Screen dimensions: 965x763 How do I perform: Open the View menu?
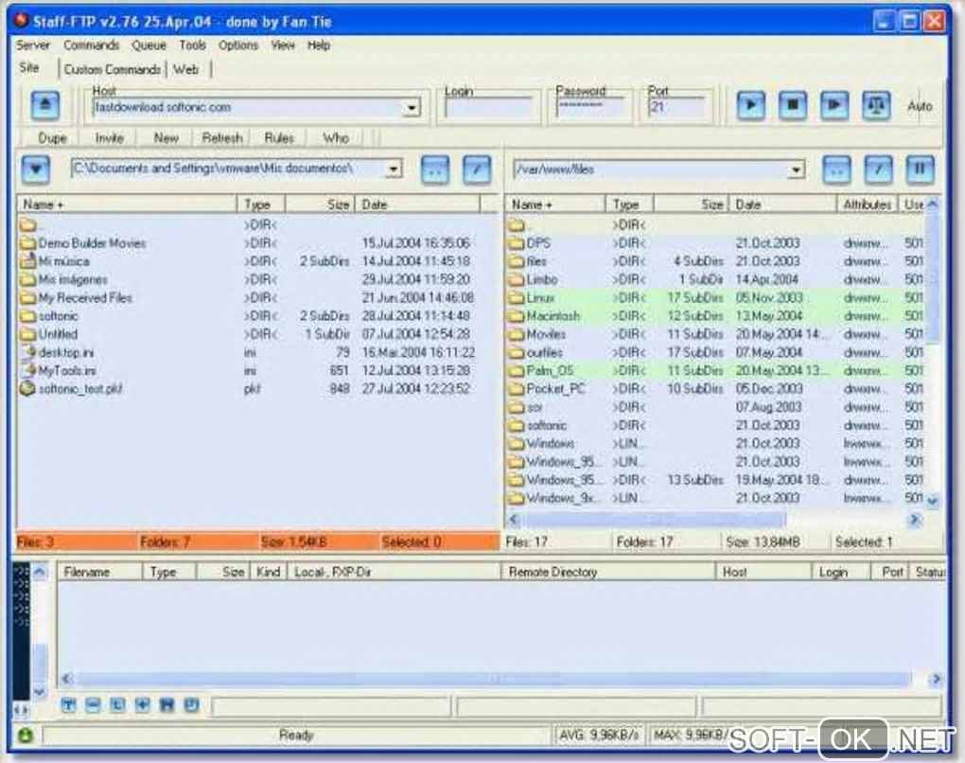(283, 44)
